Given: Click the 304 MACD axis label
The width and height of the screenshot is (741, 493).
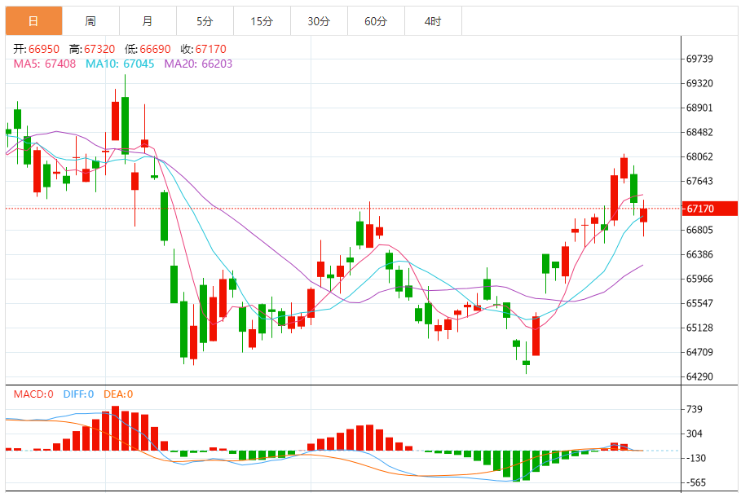Looking at the screenshot, I should pos(695,434).
